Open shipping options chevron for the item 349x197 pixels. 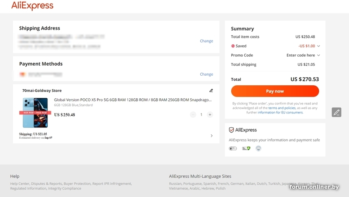tap(212, 136)
